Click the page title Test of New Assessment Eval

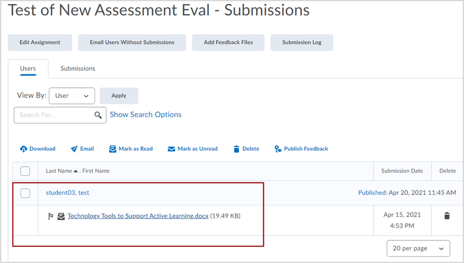(158, 10)
